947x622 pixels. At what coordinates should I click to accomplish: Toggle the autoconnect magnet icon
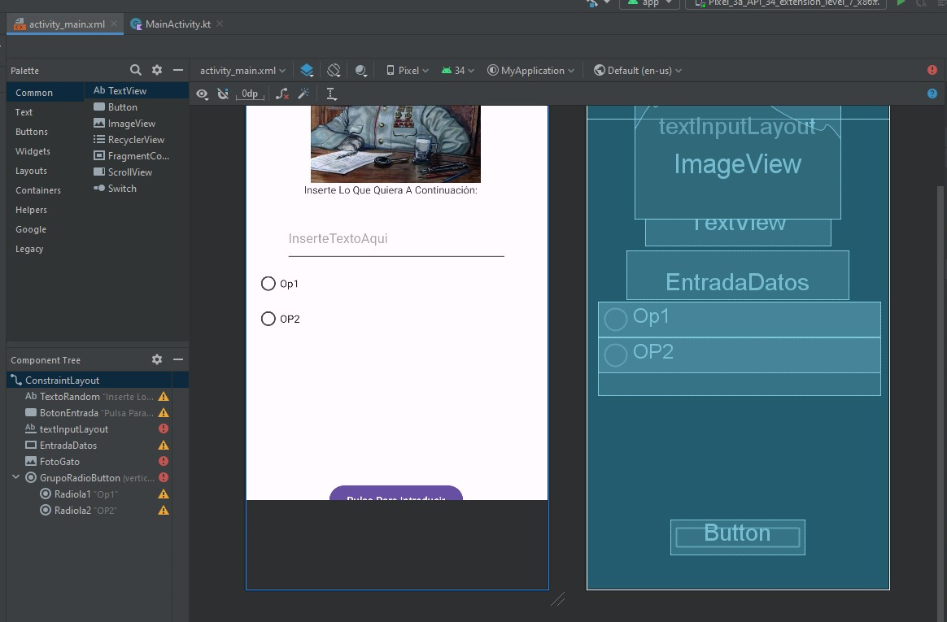click(x=223, y=94)
